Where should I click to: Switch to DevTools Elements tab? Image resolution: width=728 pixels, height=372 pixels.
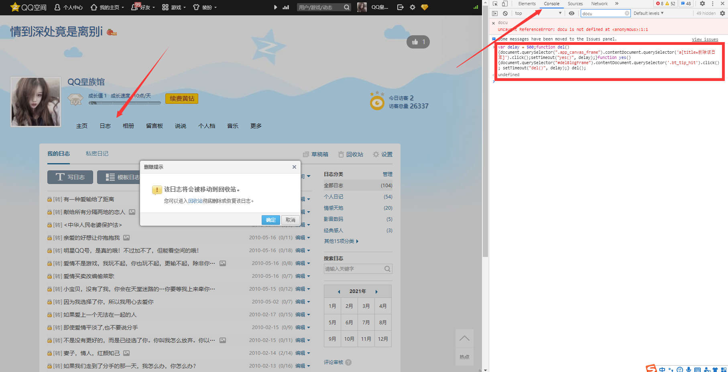527,4
